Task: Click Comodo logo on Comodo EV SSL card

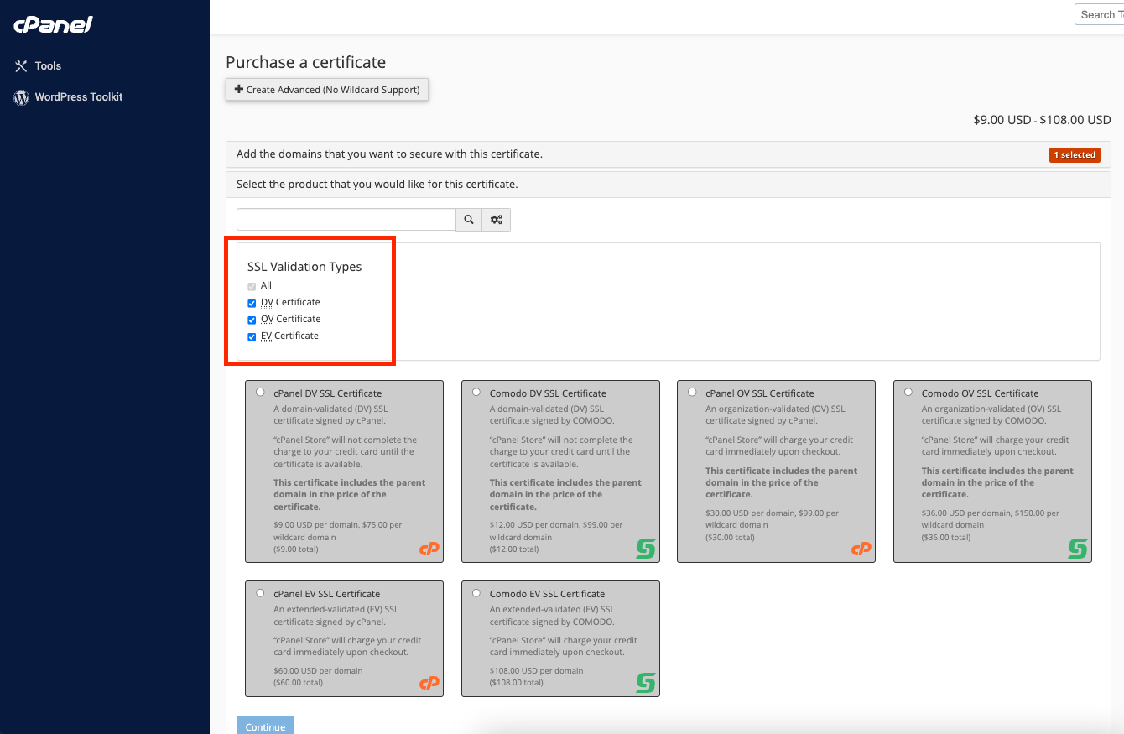Action: [645, 683]
